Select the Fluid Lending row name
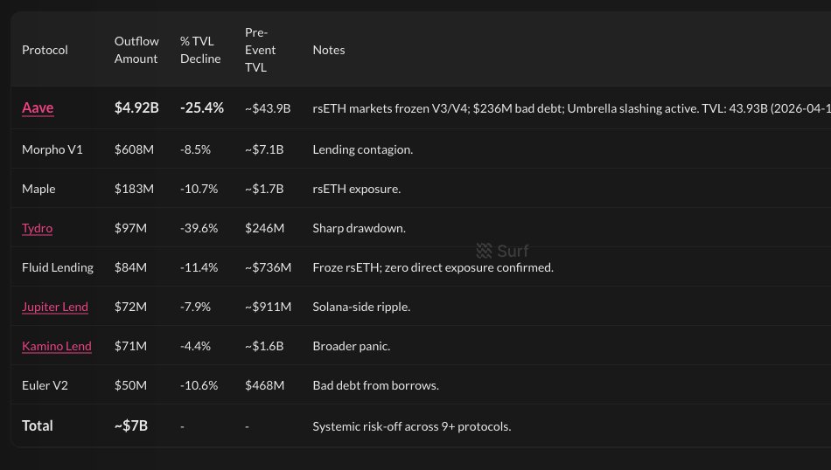The width and height of the screenshot is (831, 470). pos(58,267)
